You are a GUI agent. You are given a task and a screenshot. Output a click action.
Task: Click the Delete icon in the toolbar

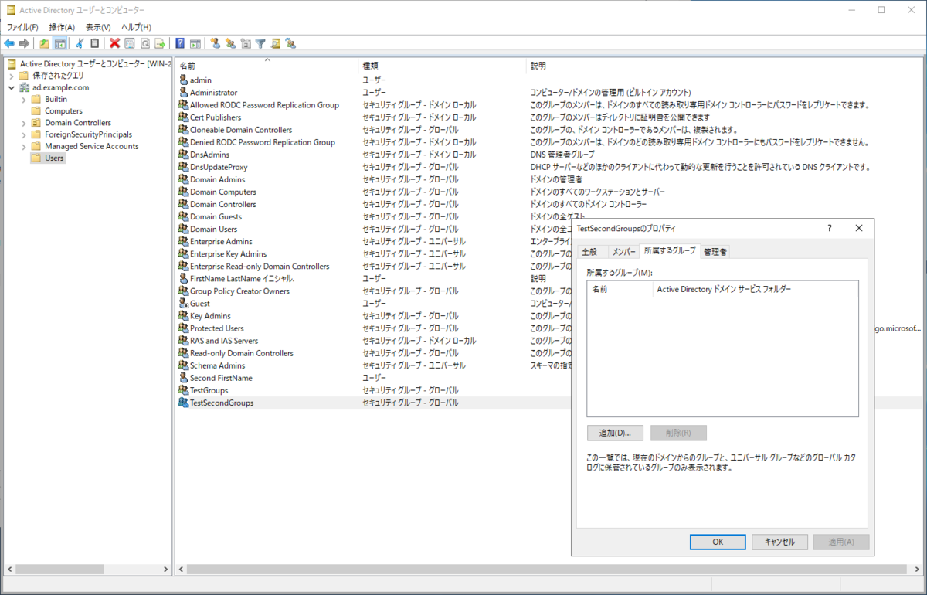pos(114,43)
